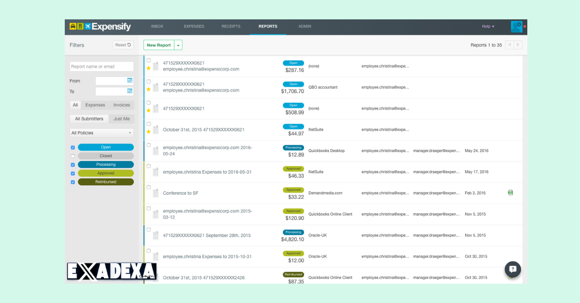580x303 pixels.
Task: Click the Expensify car logo icon
Action: click(72, 27)
